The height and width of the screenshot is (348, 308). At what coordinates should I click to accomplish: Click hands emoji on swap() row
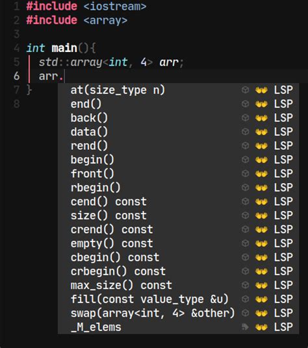coord(261,314)
